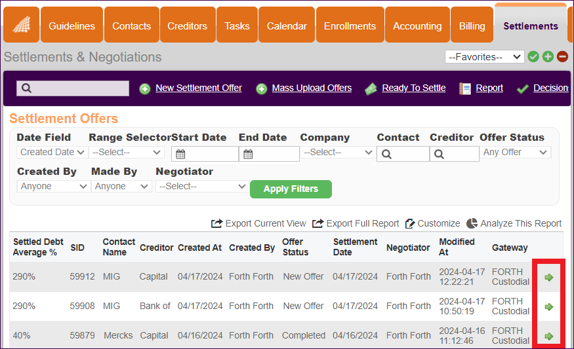Image resolution: width=574 pixels, height=349 pixels.
Task: Go to the Tasks tab
Action: click(237, 25)
